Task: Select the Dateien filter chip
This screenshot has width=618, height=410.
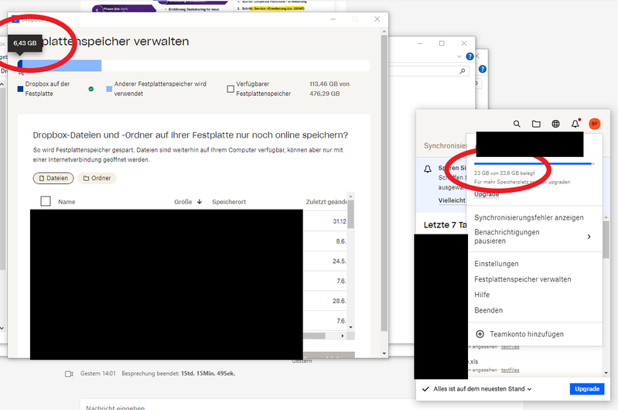Action: point(53,178)
